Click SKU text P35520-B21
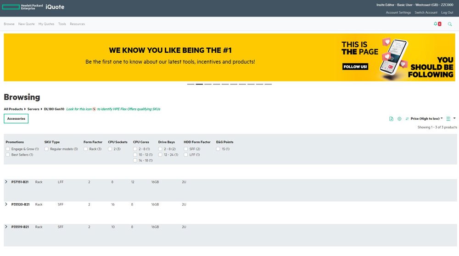 pyautogui.click(x=20, y=205)
